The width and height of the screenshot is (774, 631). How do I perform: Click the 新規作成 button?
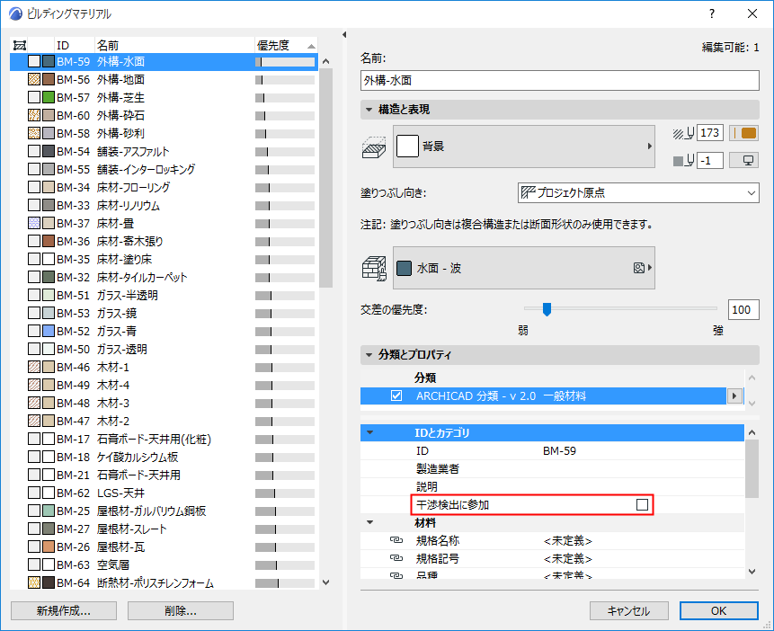(x=63, y=610)
